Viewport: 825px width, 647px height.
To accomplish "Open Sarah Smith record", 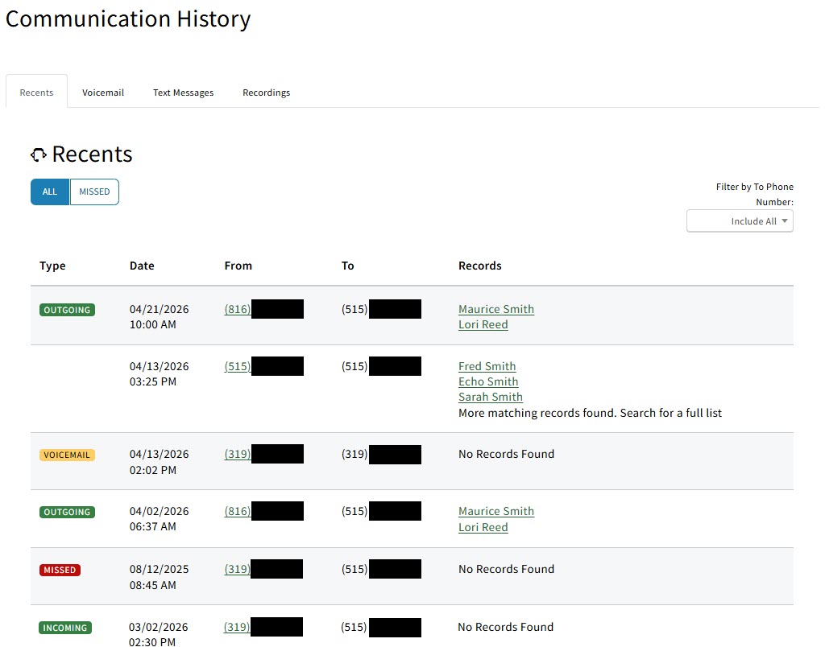I will [x=491, y=397].
